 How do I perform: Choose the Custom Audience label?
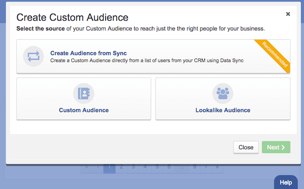(84, 110)
